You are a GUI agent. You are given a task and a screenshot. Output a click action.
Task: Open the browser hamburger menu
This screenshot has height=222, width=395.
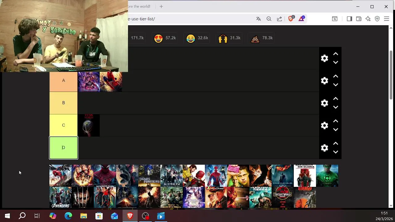[x=386, y=19]
